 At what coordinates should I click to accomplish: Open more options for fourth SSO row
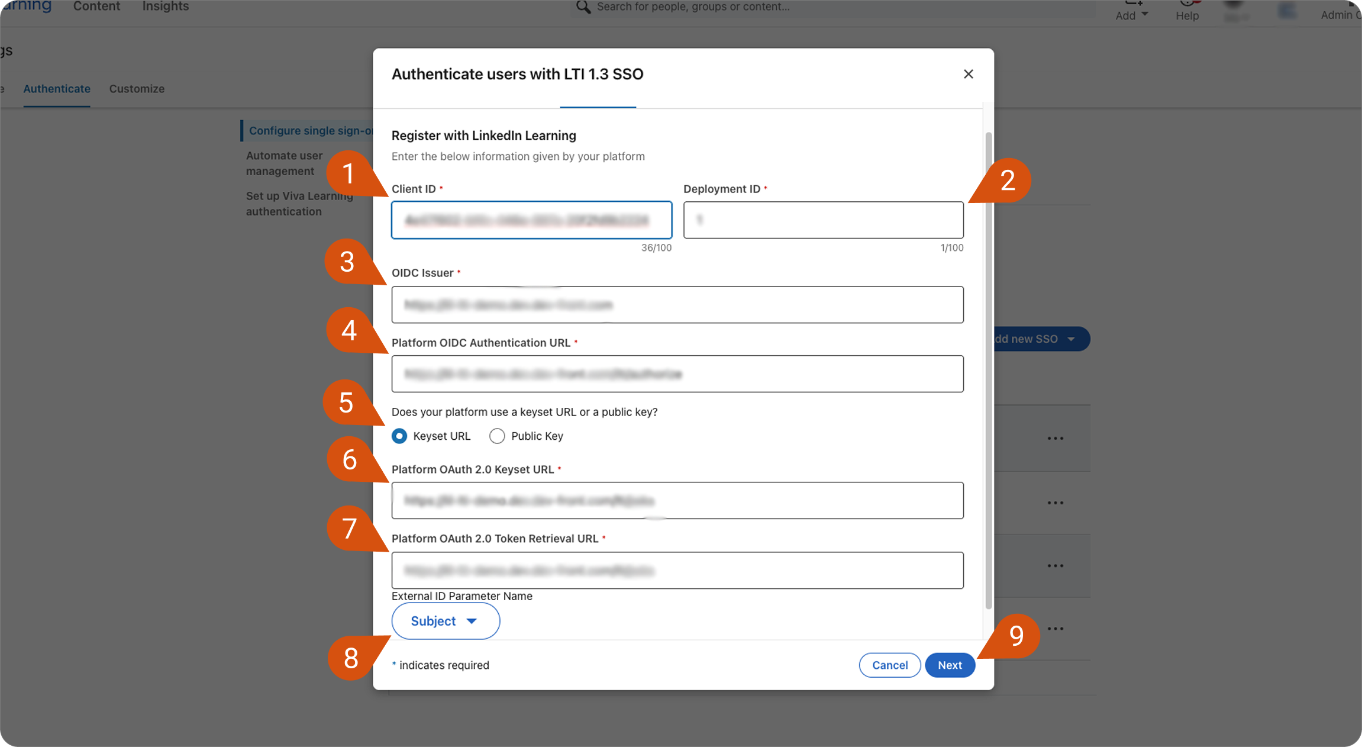pyautogui.click(x=1055, y=629)
